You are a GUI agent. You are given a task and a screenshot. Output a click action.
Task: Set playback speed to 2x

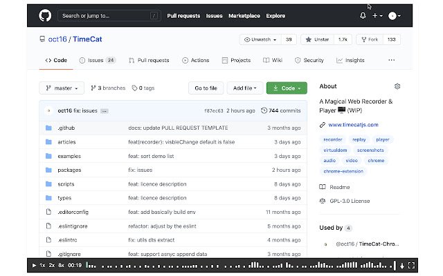click(51, 265)
